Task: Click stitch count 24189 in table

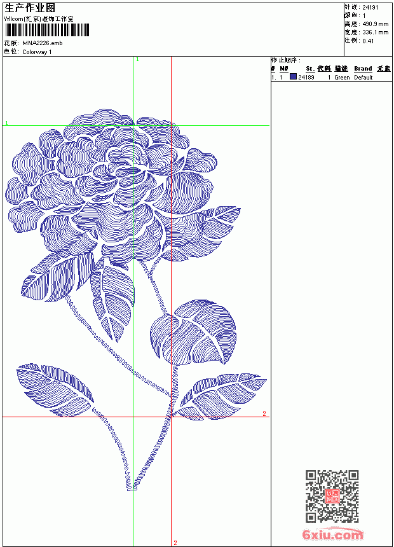Action: point(306,78)
